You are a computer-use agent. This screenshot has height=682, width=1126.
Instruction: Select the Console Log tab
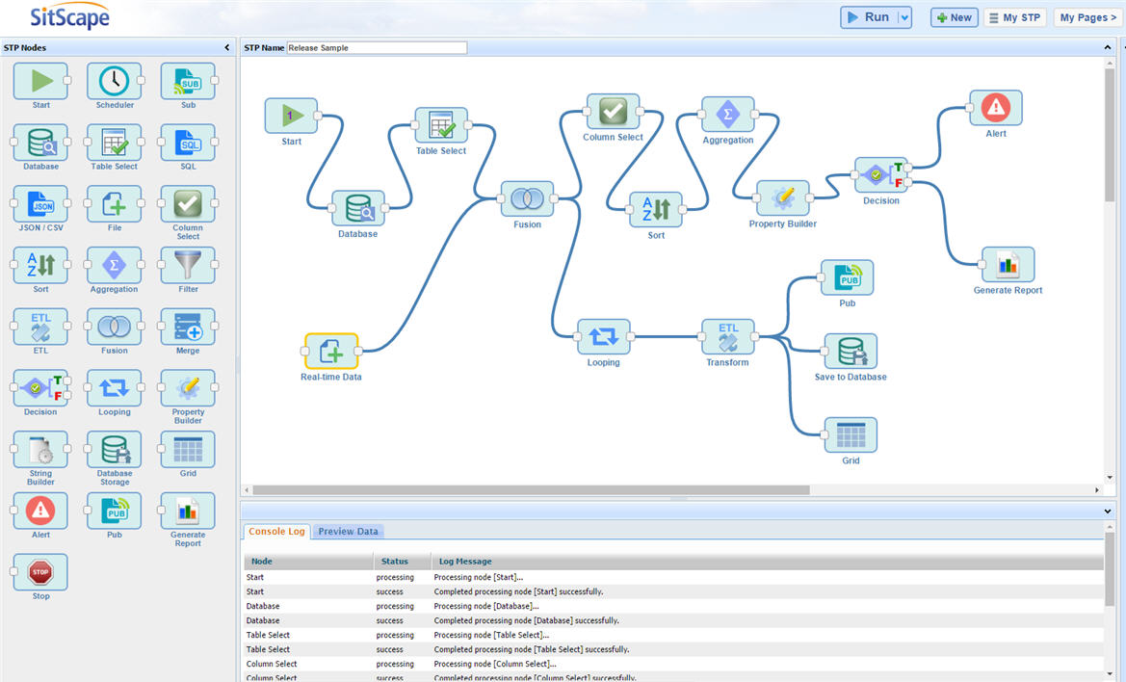276,531
